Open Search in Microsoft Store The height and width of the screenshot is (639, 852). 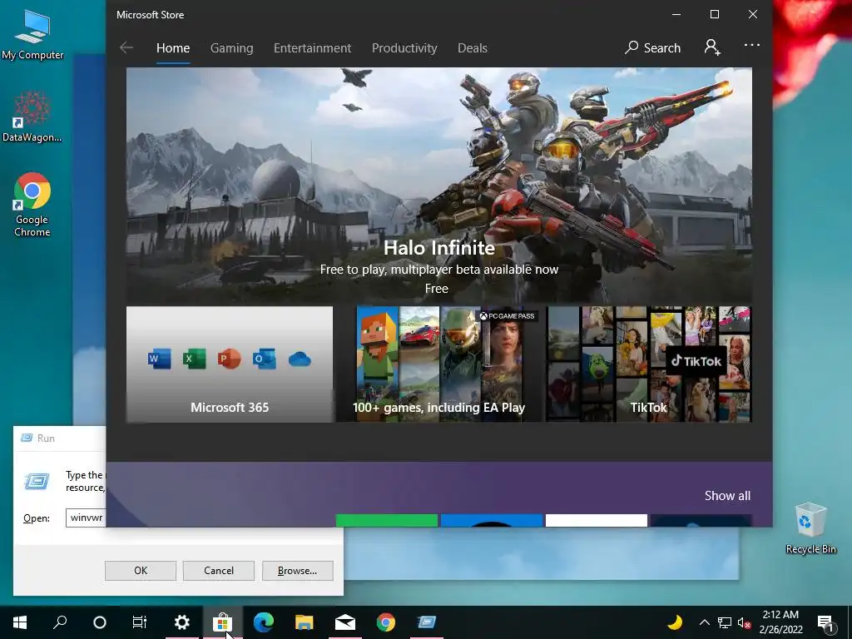click(x=652, y=47)
